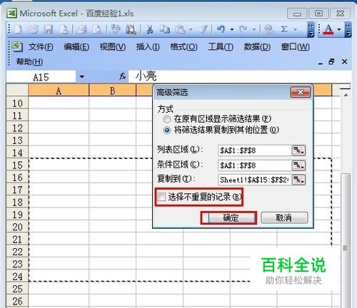Undo the last action
357x308 pixels.
point(221,29)
